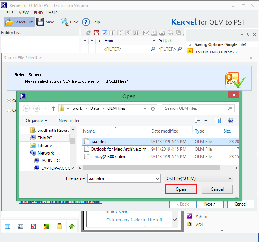
Task: Click the calendar checkmark icon in toolbar
Action: click(104, 33)
